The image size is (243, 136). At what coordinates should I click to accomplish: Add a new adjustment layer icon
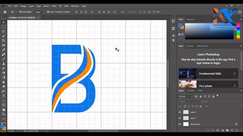[222, 130]
